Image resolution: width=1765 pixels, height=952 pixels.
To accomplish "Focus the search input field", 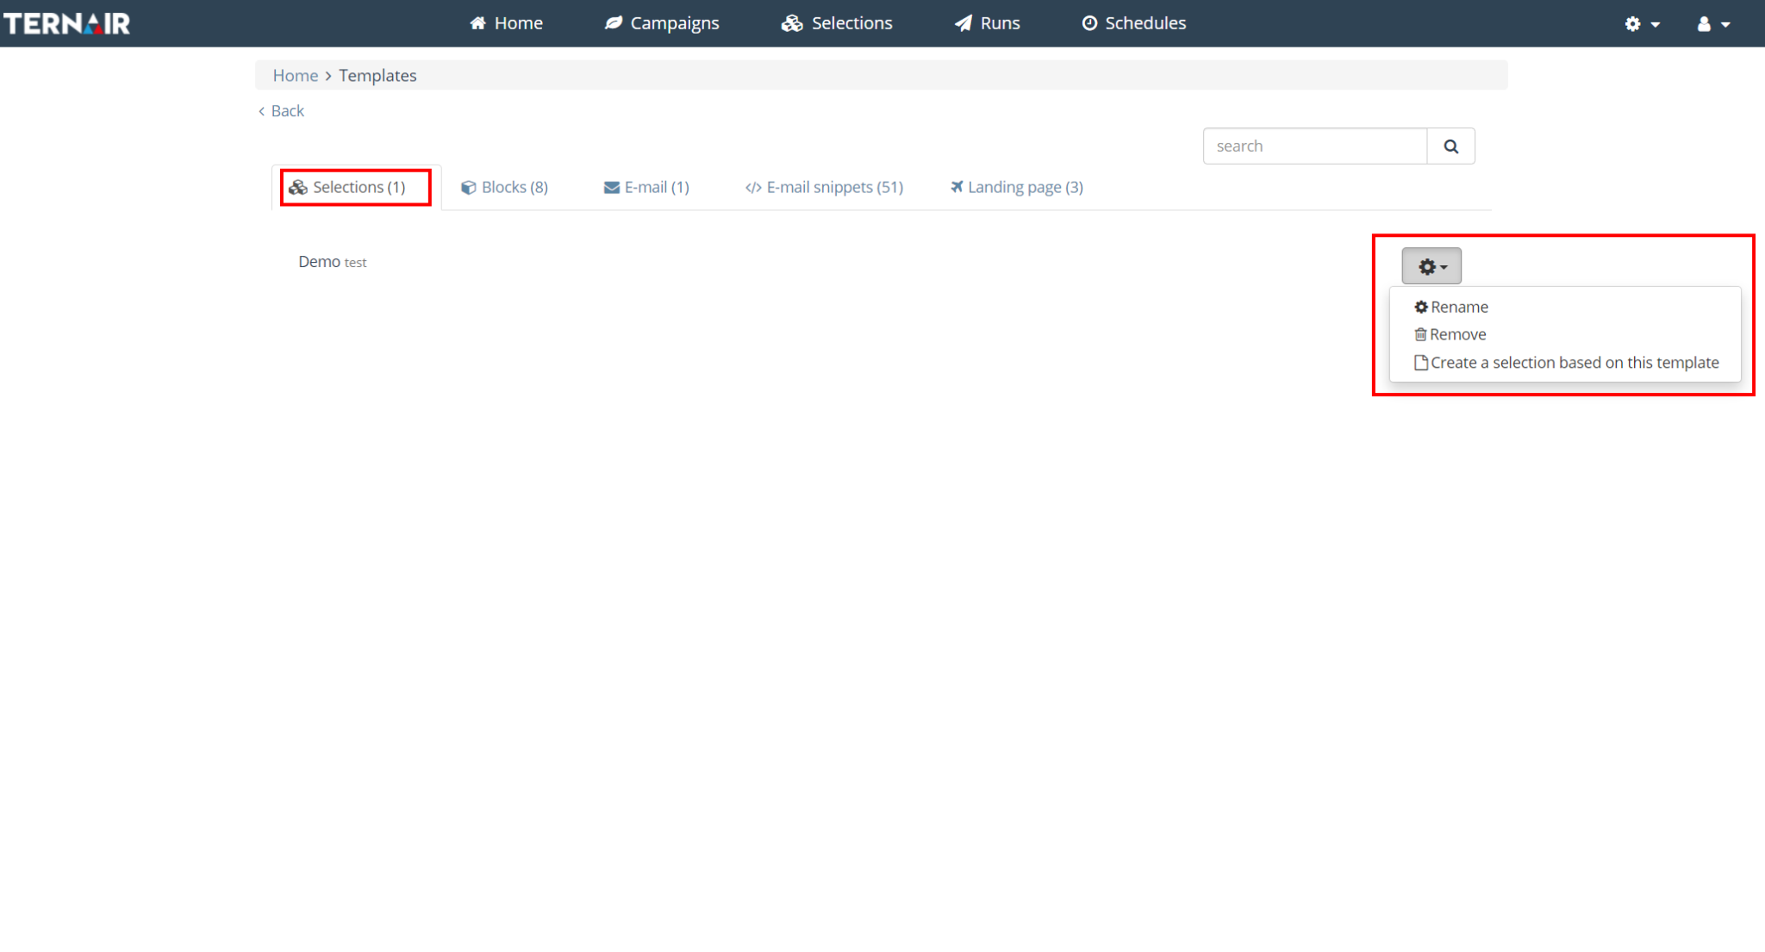I will 1315,146.
